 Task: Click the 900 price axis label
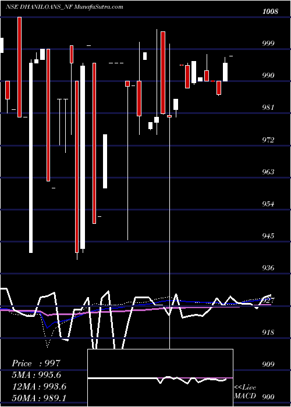coord(267,397)
